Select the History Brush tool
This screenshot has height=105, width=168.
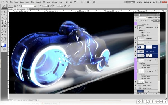click(6, 23)
